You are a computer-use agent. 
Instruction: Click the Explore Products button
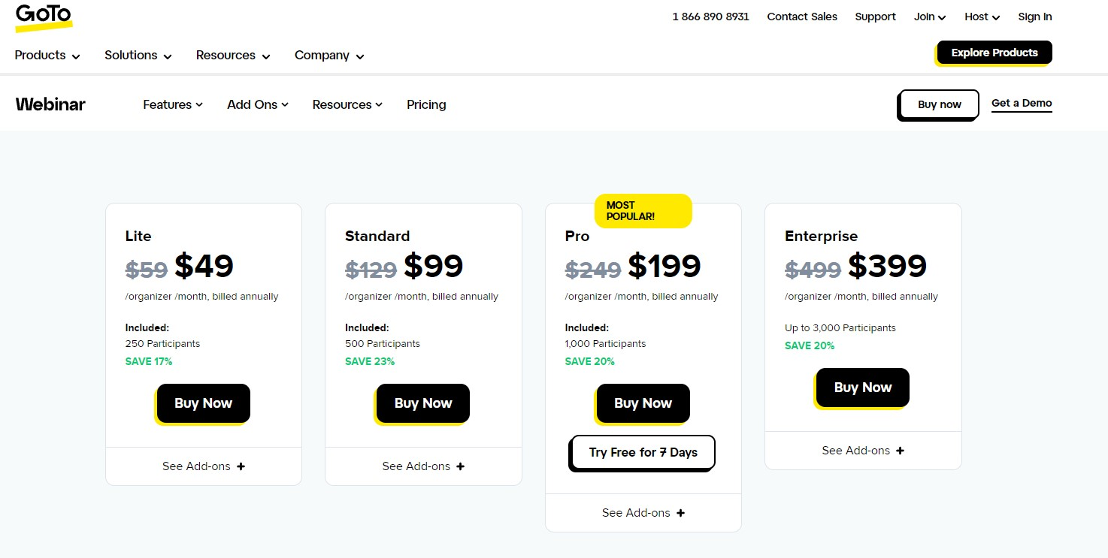pyautogui.click(x=994, y=53)
